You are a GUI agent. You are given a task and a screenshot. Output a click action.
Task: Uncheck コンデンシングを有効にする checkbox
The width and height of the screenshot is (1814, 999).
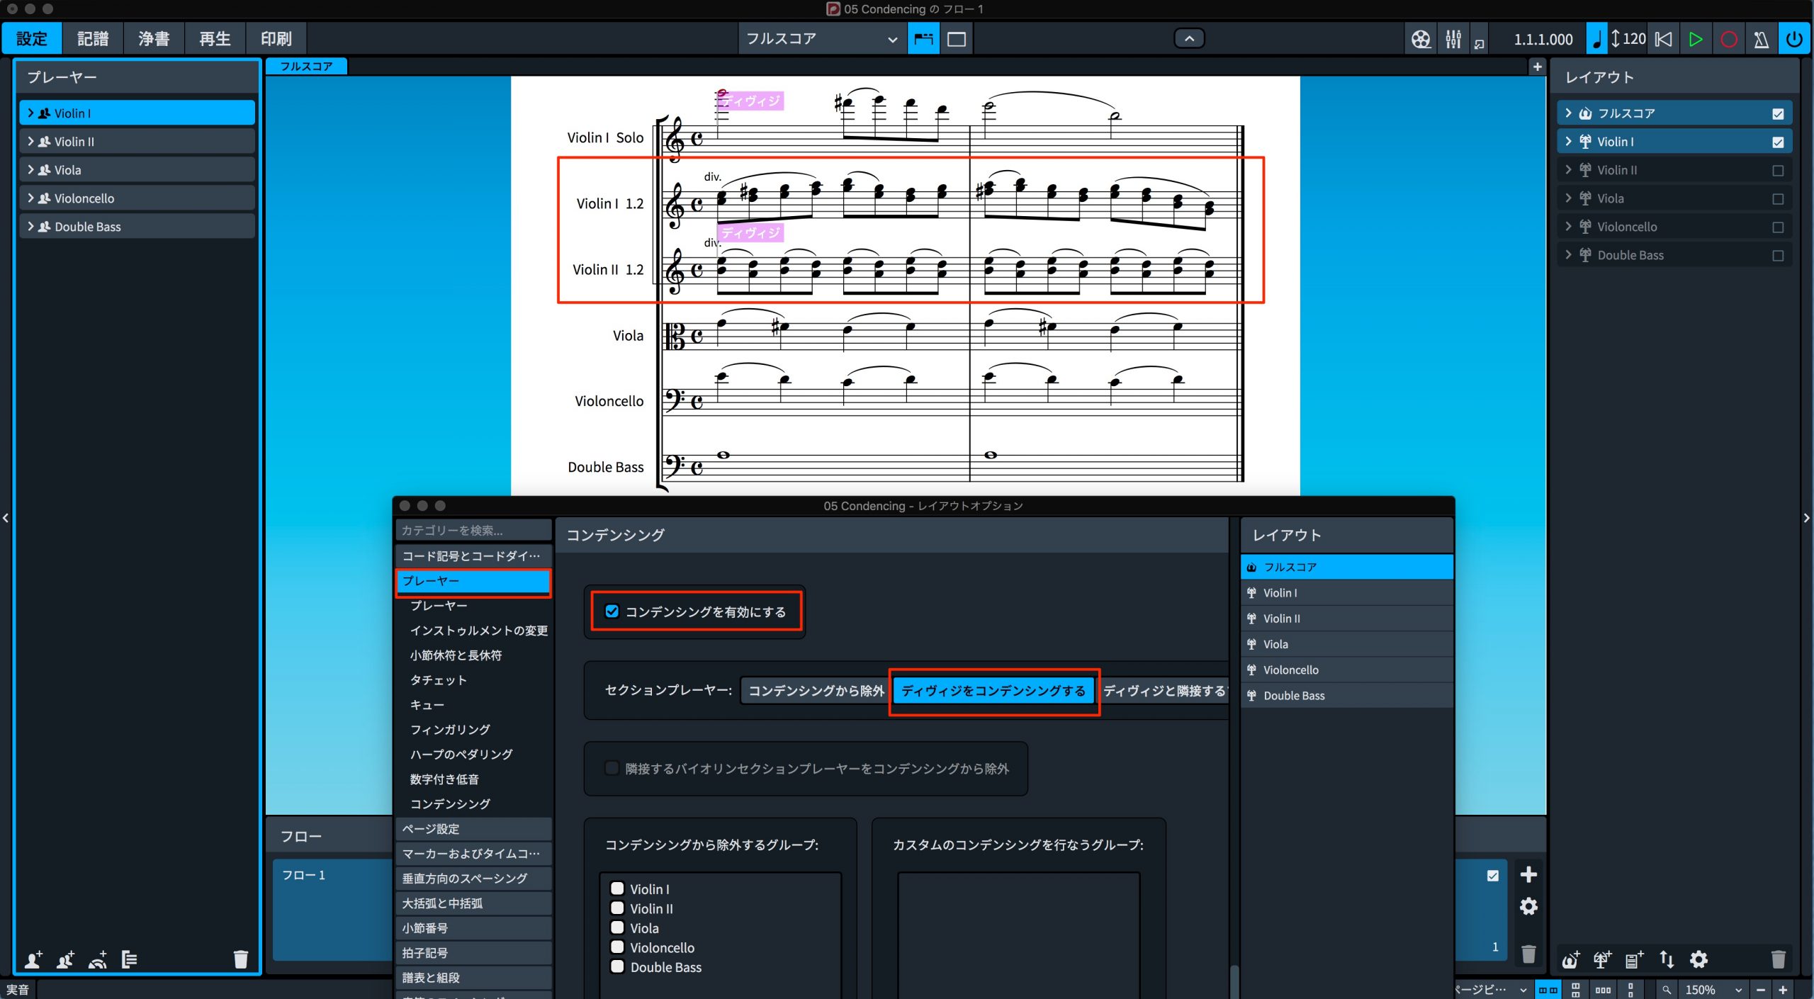tap(612, 611)
